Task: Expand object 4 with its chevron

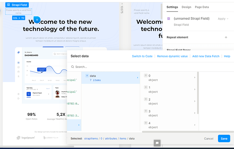Action: point(195,125)
